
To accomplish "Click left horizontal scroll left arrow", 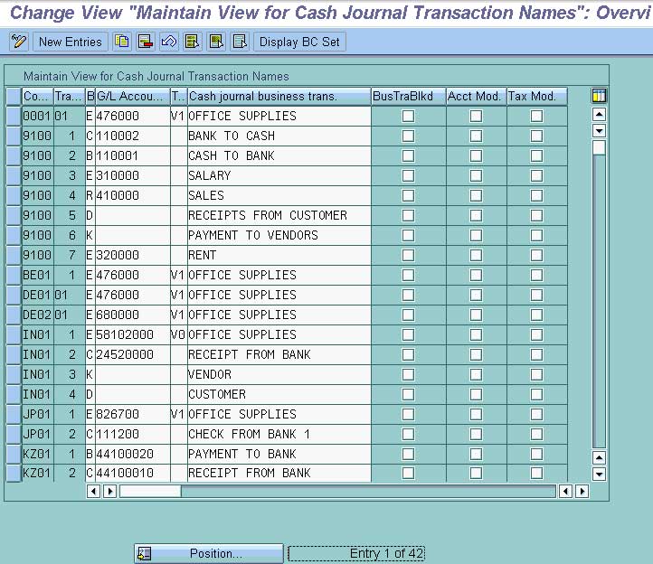I will click(x=93, y=491).
